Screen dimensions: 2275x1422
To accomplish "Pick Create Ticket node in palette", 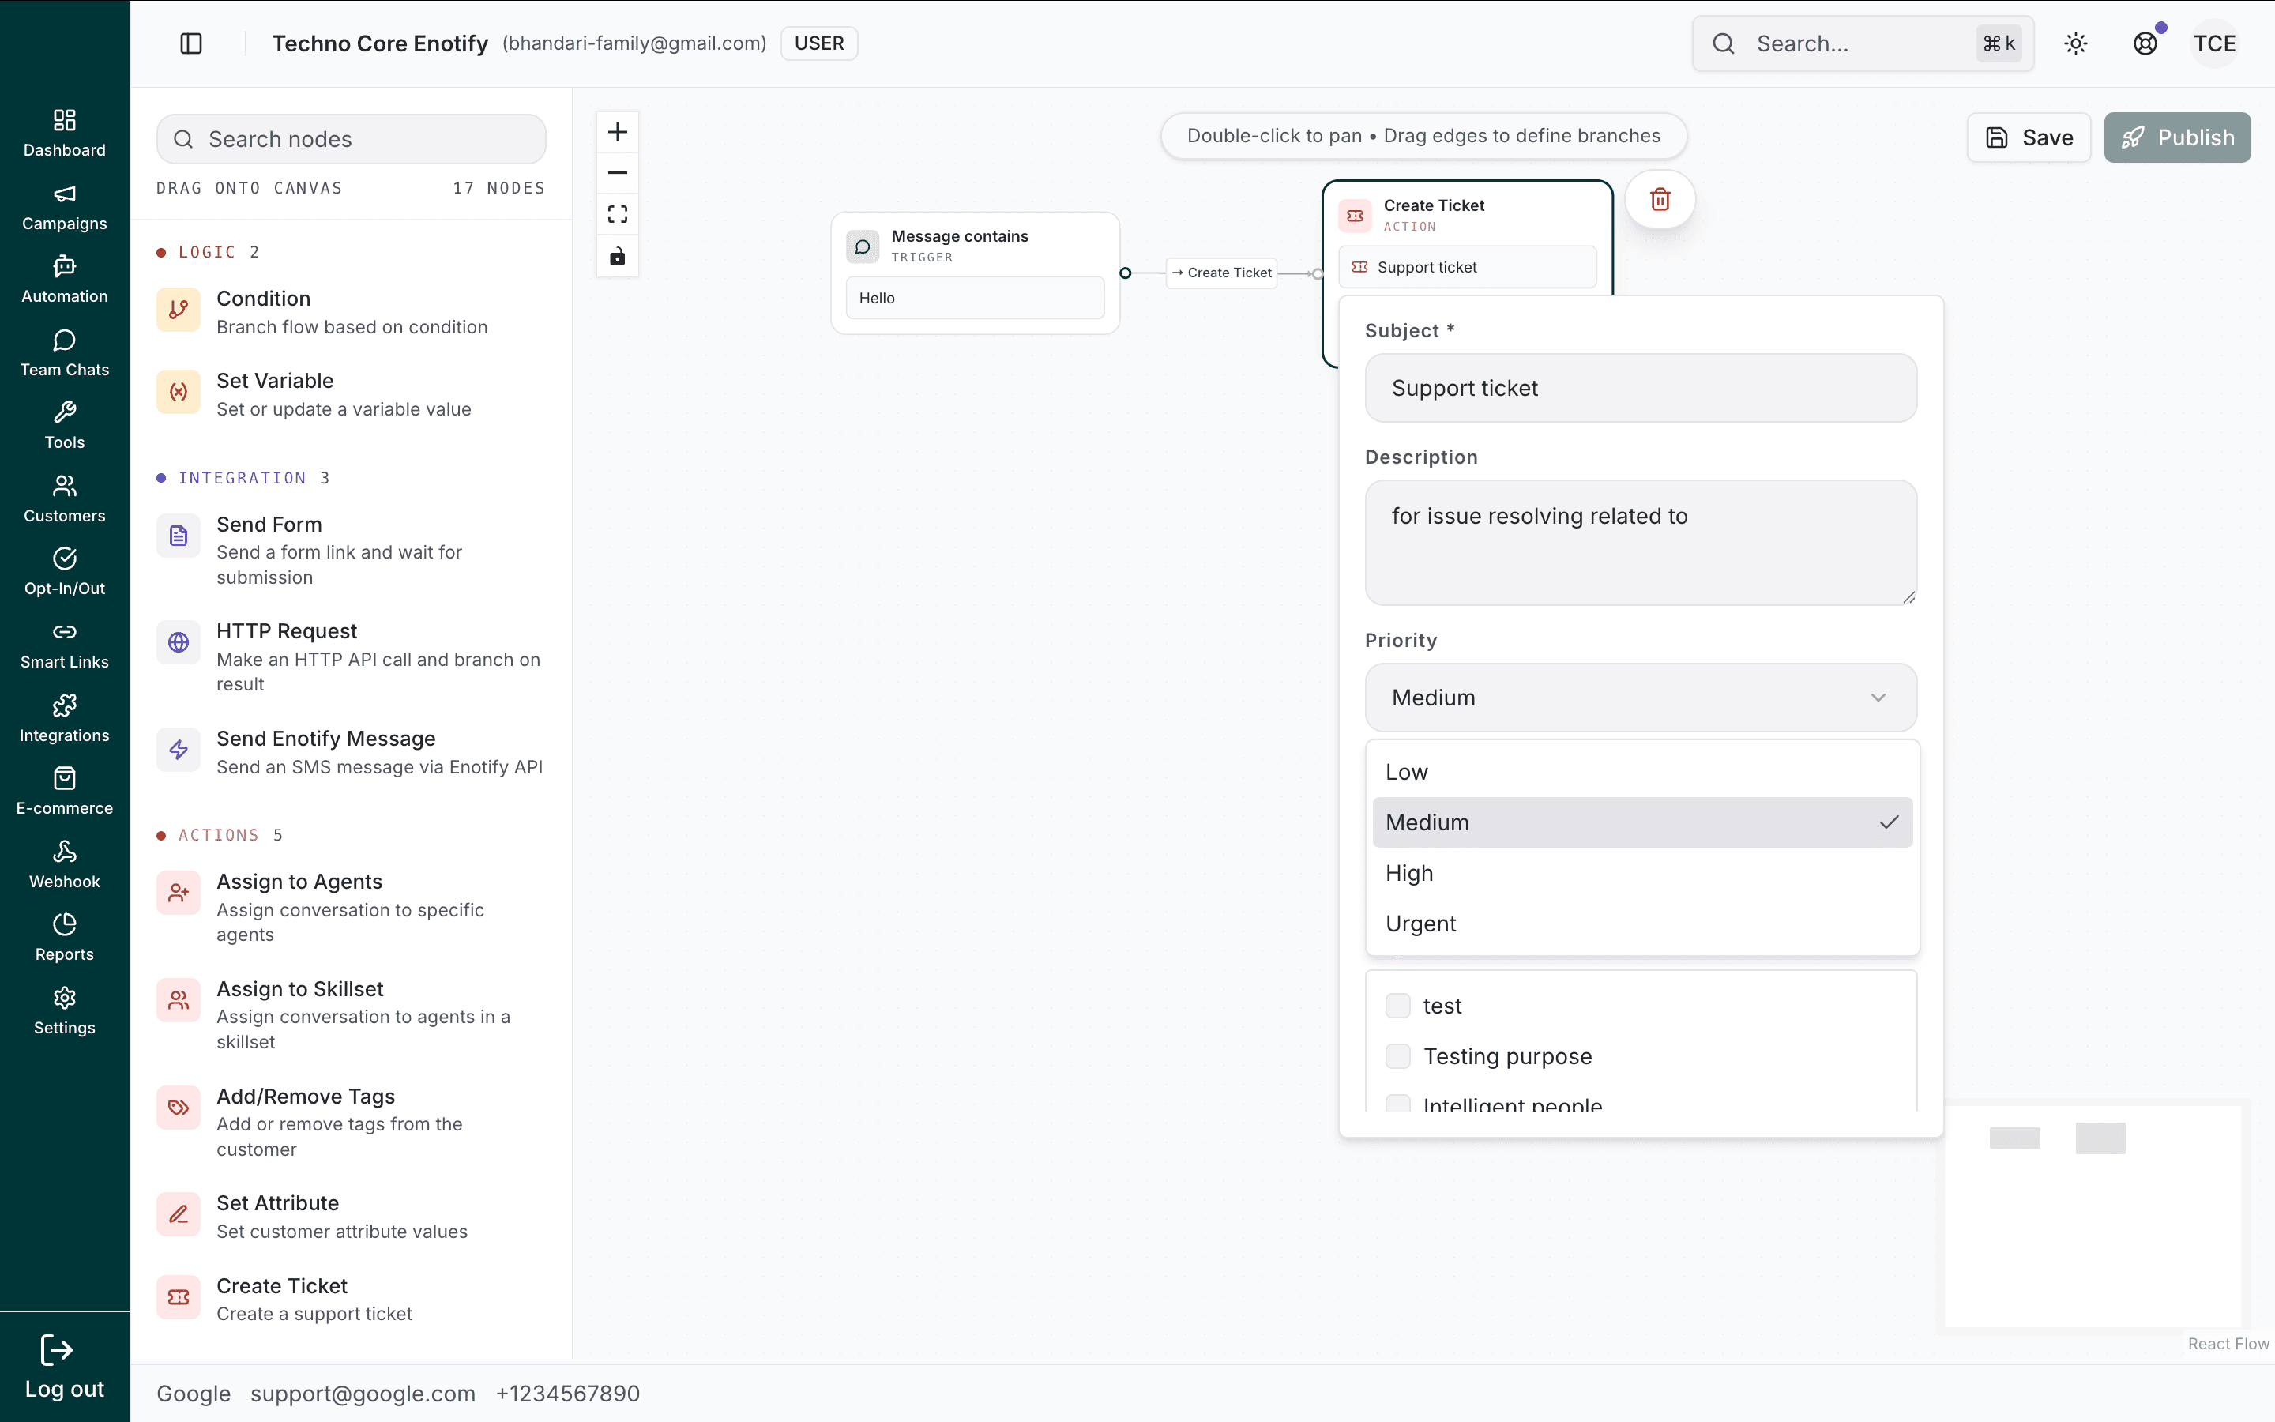I will (351, 1299).
